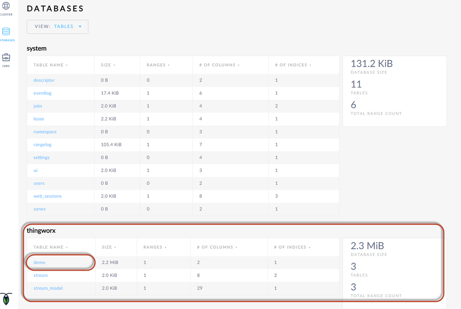
Task: Open the users table link
Action: [39, 183]
